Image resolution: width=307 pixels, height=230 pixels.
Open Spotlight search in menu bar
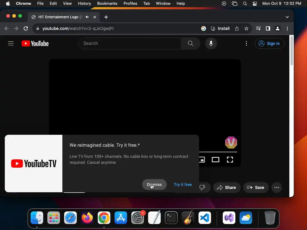coord(245,4)
